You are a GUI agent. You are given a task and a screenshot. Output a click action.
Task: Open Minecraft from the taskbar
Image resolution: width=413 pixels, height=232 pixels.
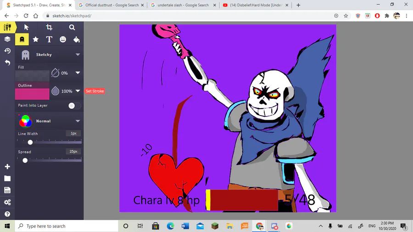[215, 226]
